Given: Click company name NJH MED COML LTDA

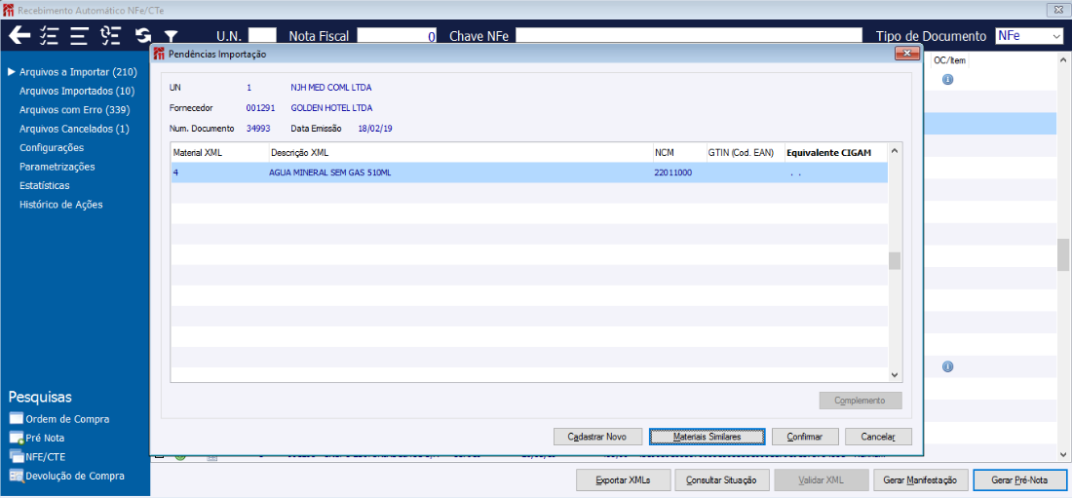Looking at the screenshot, I should click(x=331, y=88).
